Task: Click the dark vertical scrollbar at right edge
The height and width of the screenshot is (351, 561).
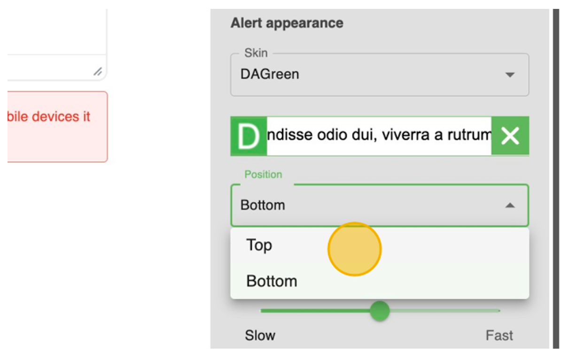Action: (556, 178)
